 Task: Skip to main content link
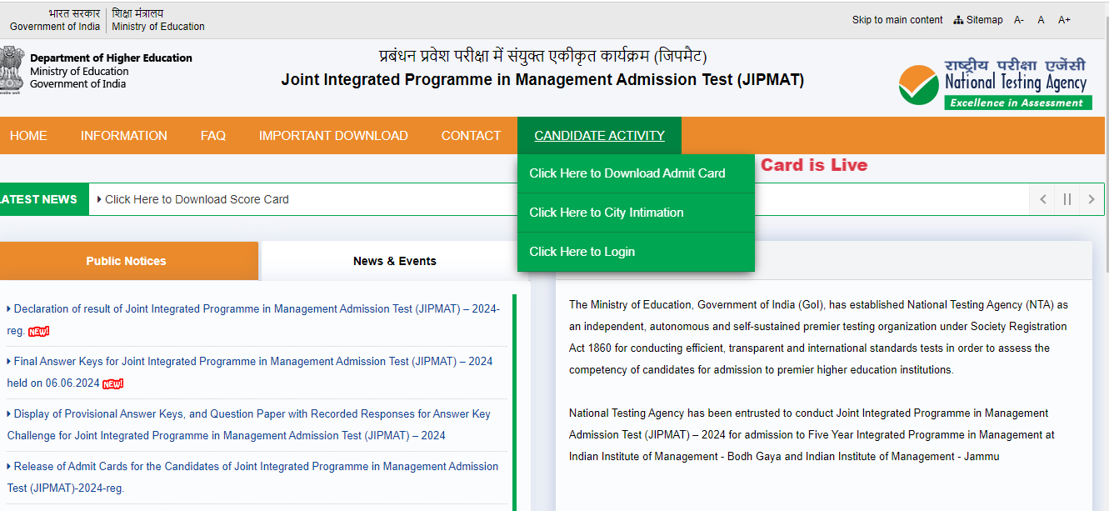coord(897,20)
